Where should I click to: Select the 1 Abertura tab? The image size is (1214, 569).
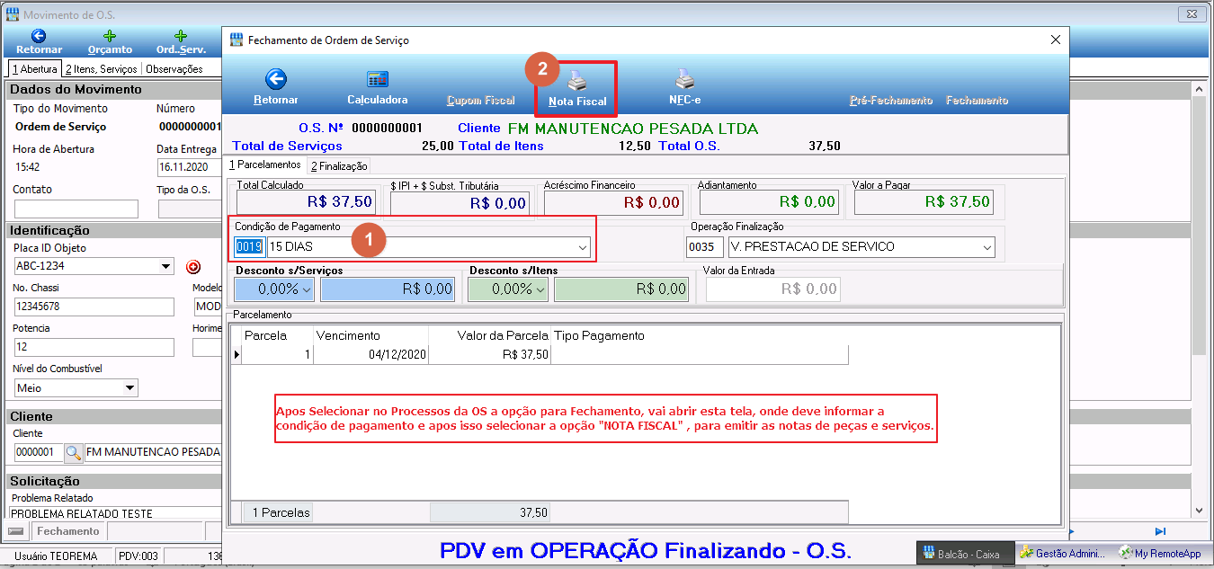tap(34, 68)
